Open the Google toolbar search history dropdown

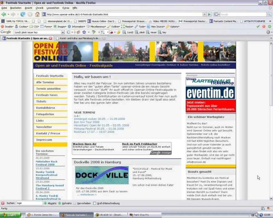(63, 32)
